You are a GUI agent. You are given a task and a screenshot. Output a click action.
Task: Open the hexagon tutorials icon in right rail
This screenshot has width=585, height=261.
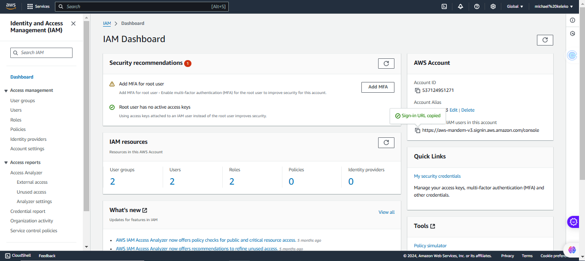click(x=572, y=33)
